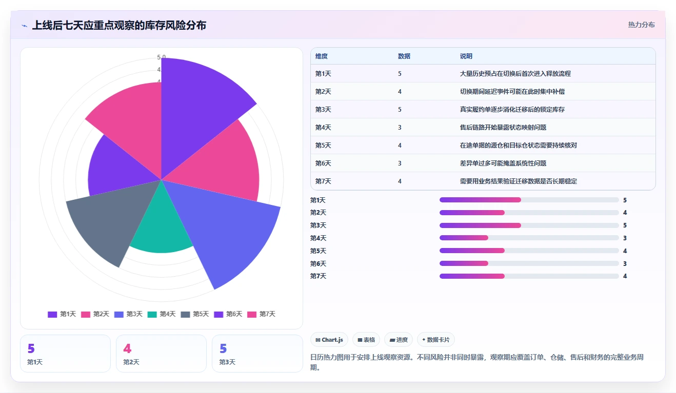The image size is (676, 393).
Task: Select table row 第1天 description about 历史预占
Action: point(515,74)
